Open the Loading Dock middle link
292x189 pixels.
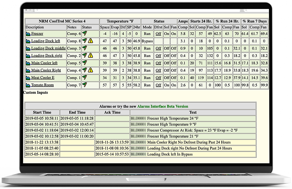click(x=48, y=48)
